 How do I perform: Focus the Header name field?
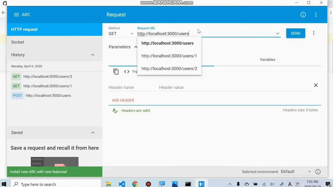[x=132, y=87]
